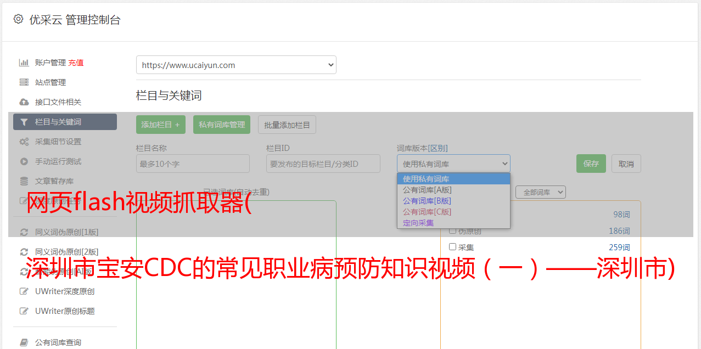This screenshot has width=701, height=349.
Task: Click the 添加栏目 + button
Action: click(161, 125)
